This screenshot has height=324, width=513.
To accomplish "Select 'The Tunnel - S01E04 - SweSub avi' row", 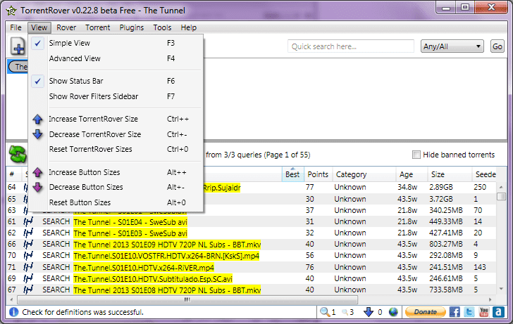I will [252, 222].
